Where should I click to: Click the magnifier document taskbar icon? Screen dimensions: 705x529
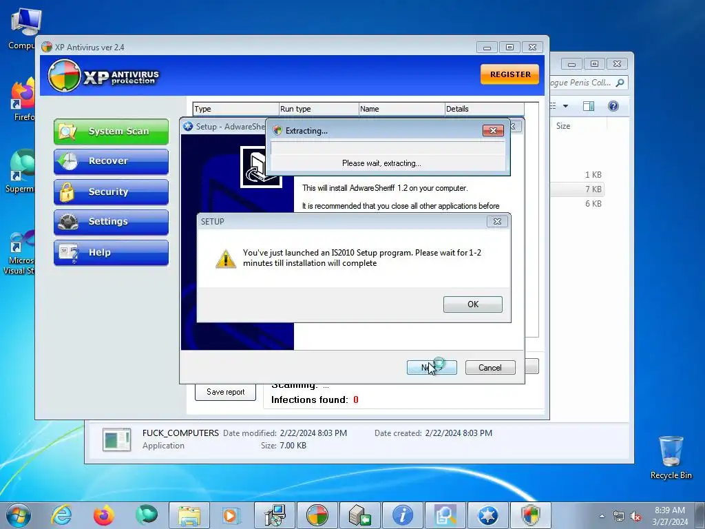[x=445, y=515]
